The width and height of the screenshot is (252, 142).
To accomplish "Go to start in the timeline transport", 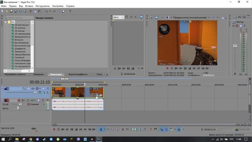I will (81, 129).
